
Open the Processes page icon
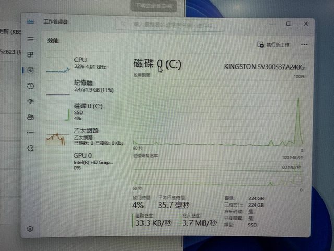31,55
